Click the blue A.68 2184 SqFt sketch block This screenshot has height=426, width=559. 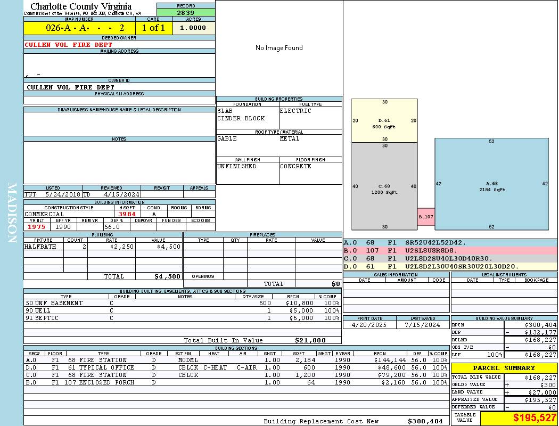(x=491, y=184)
